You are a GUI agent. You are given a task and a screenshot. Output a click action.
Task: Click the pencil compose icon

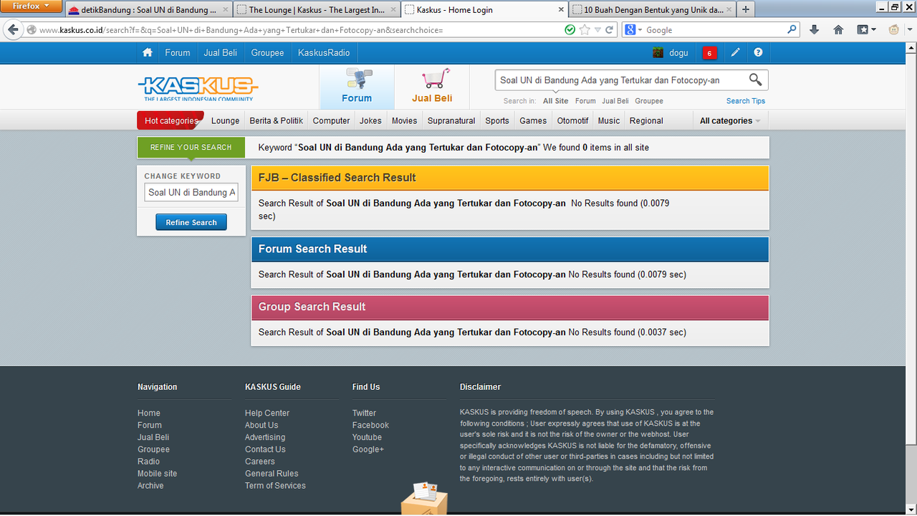coord(735,52)
